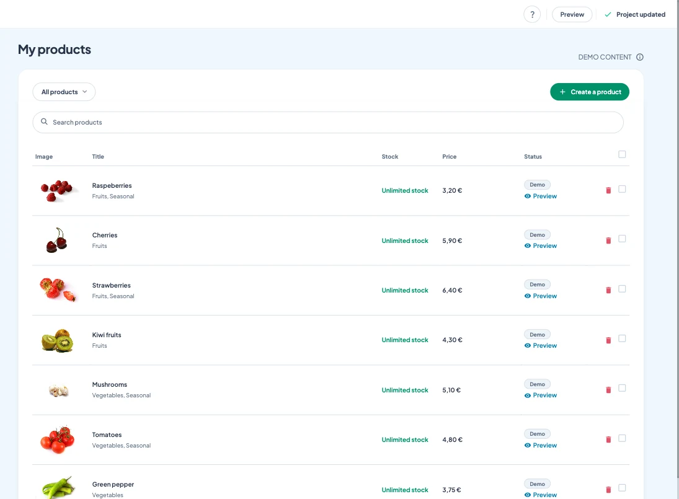Delete the Tomatoes product with trash icon
Viewport: 679px width, 499px height.
point(608,439)
